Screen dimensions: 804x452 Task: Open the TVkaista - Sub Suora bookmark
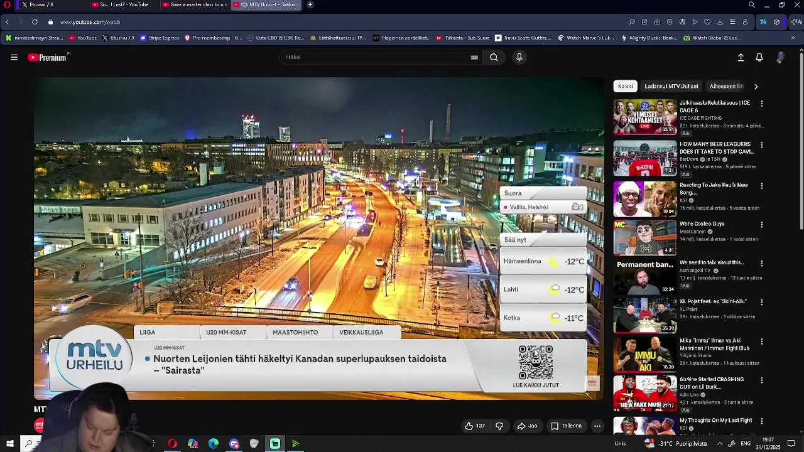pyautogui.click(x=462, y=38)
